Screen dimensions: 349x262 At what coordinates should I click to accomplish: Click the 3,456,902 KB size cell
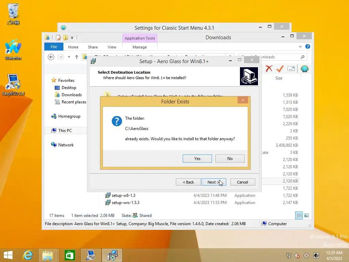point(287,145)
